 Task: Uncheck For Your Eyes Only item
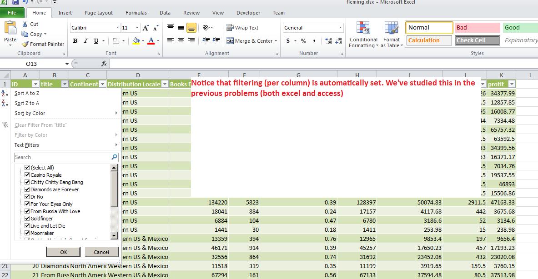pyautogui.click(x=27, y=204)
